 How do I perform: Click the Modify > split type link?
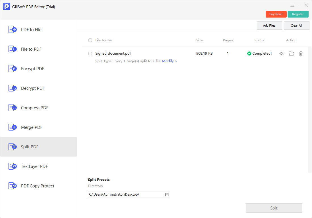(169, 61)
